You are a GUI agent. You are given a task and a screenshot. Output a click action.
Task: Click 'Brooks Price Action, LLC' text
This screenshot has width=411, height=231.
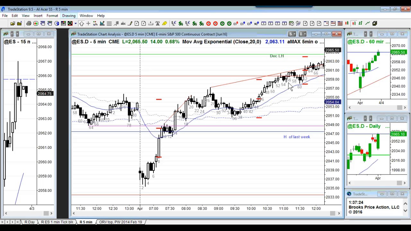pyautogui.click(x=374, y=207)
